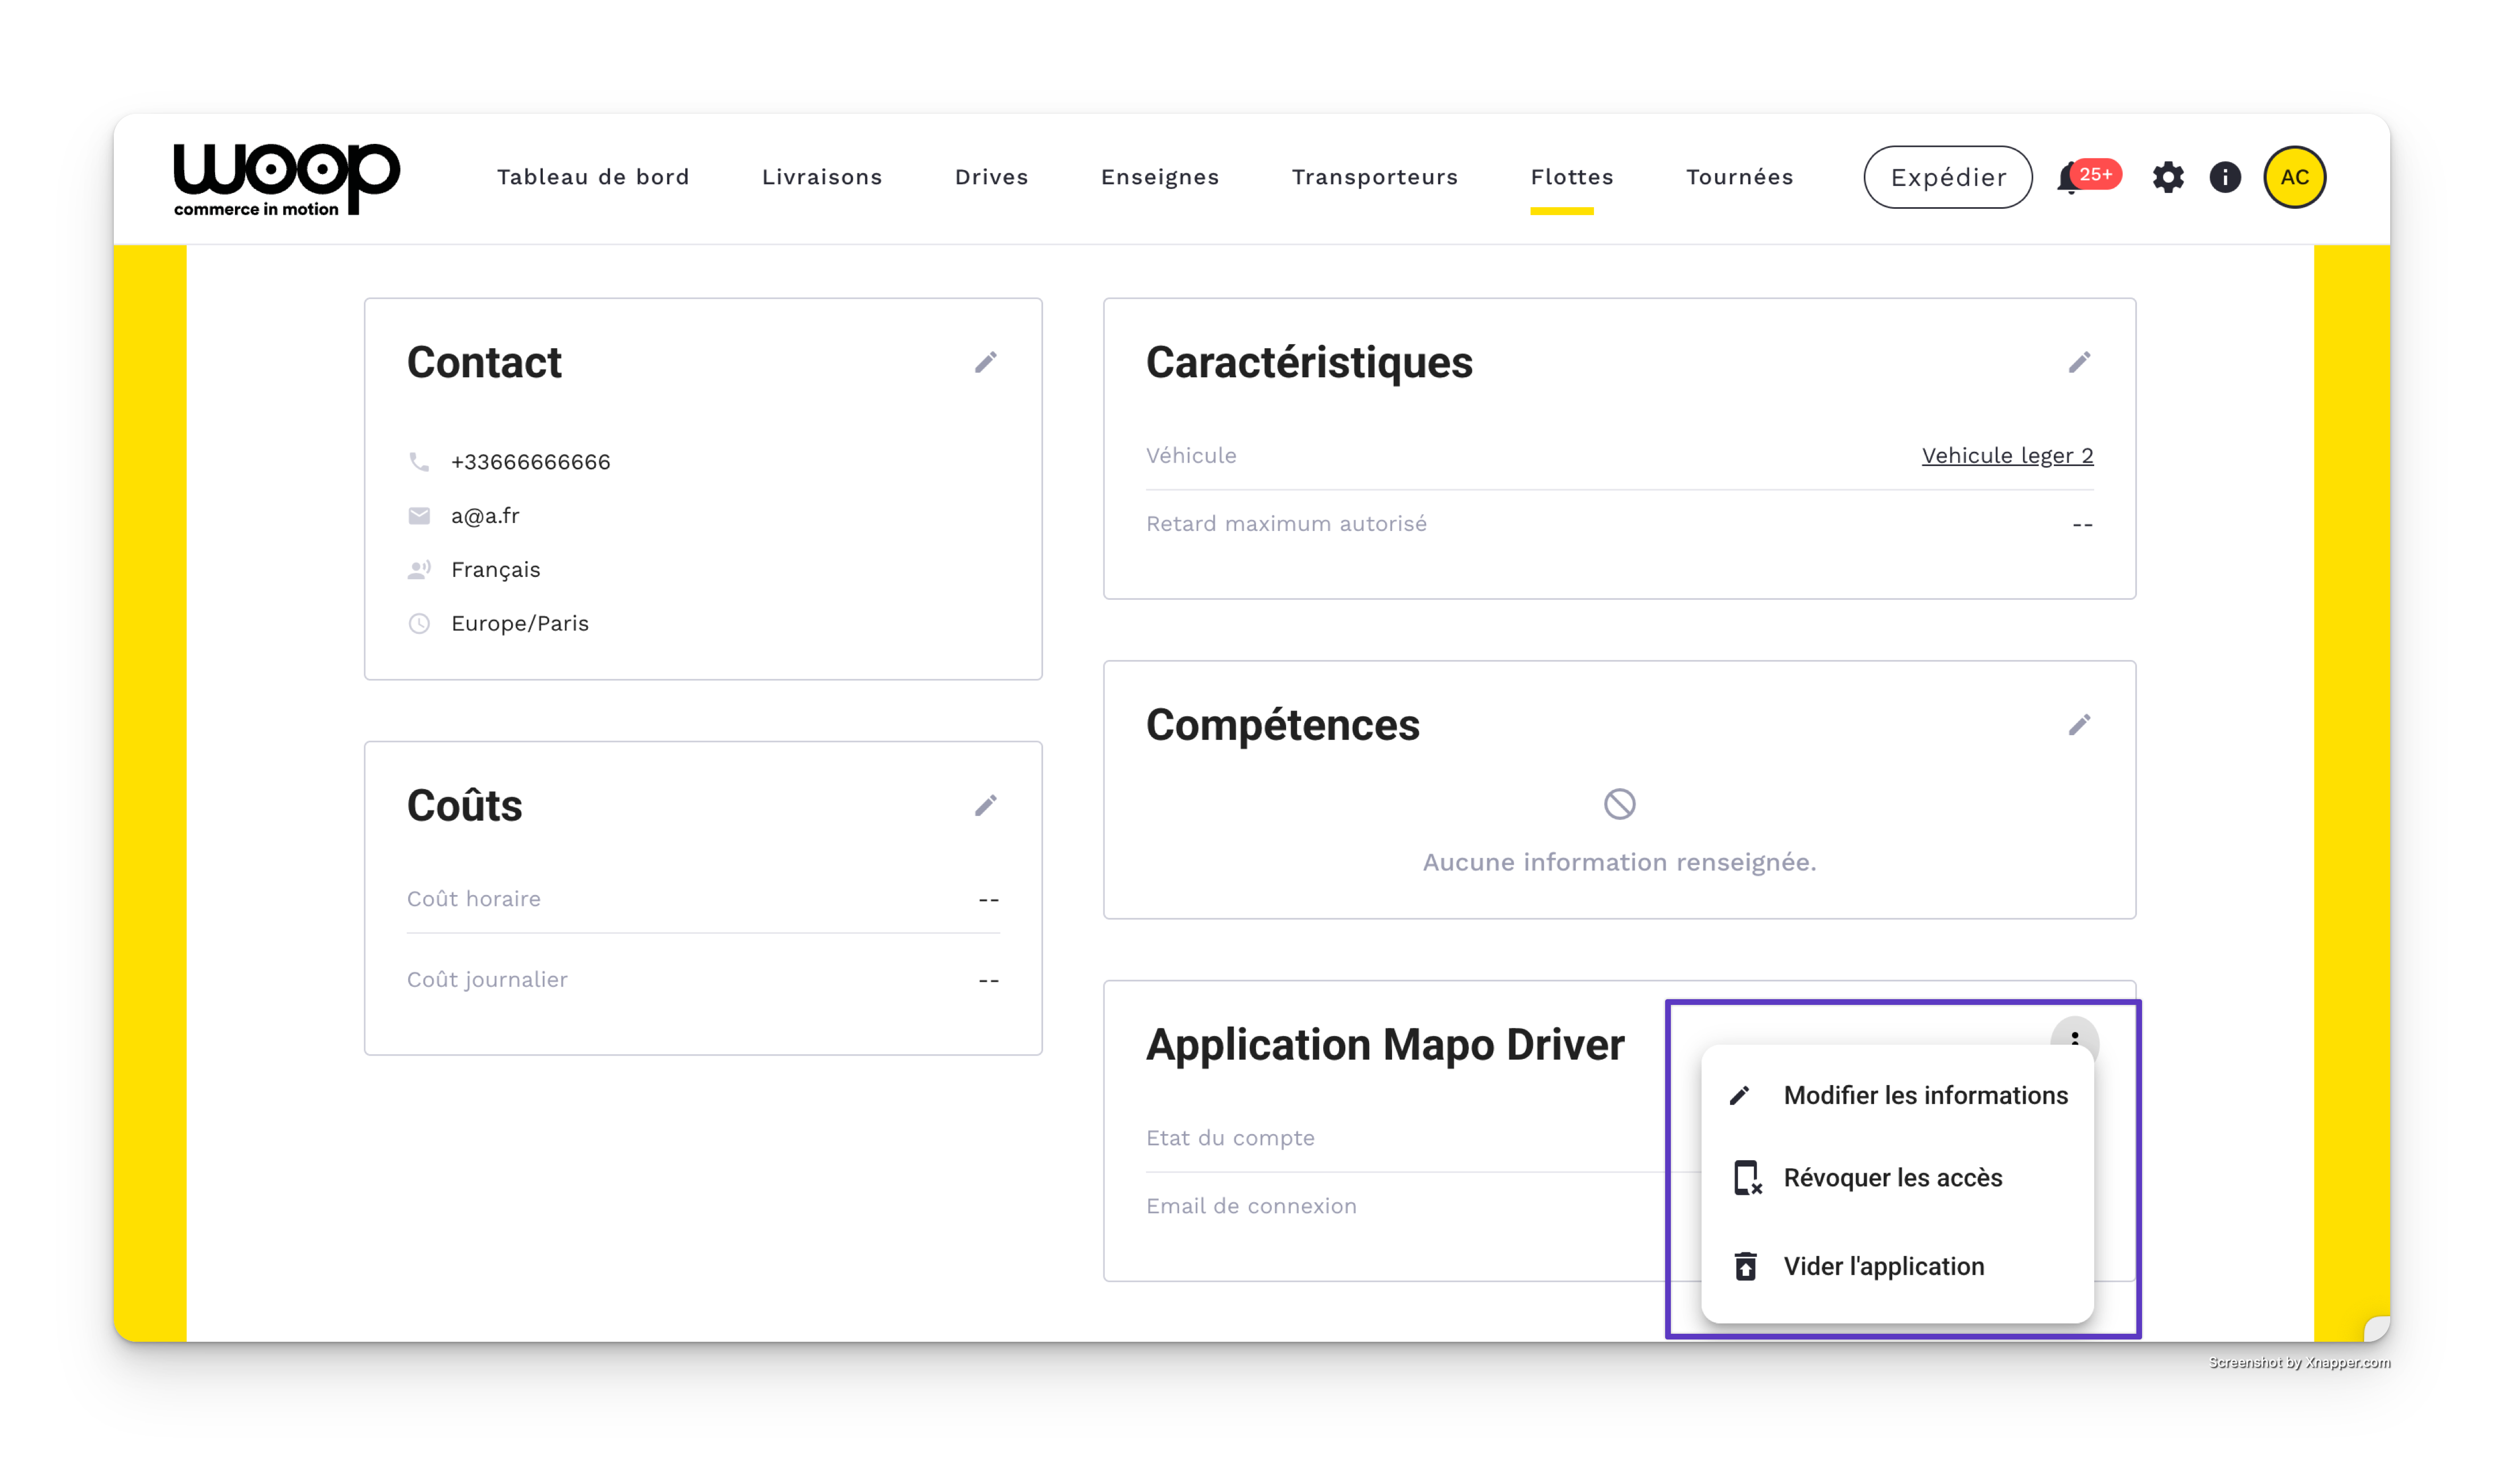
Task: Click the Expédier button
Action: (1947, 177)
